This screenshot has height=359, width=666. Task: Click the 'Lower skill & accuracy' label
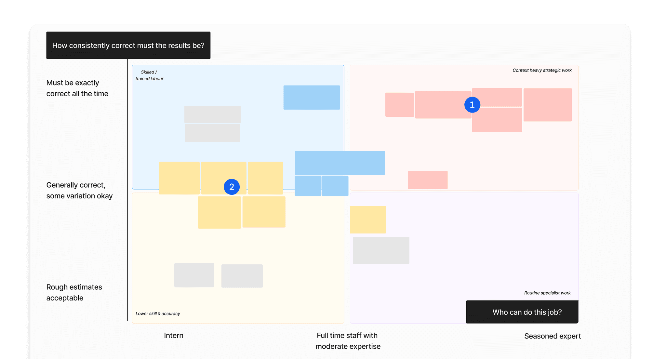click(x=158, y=313)
